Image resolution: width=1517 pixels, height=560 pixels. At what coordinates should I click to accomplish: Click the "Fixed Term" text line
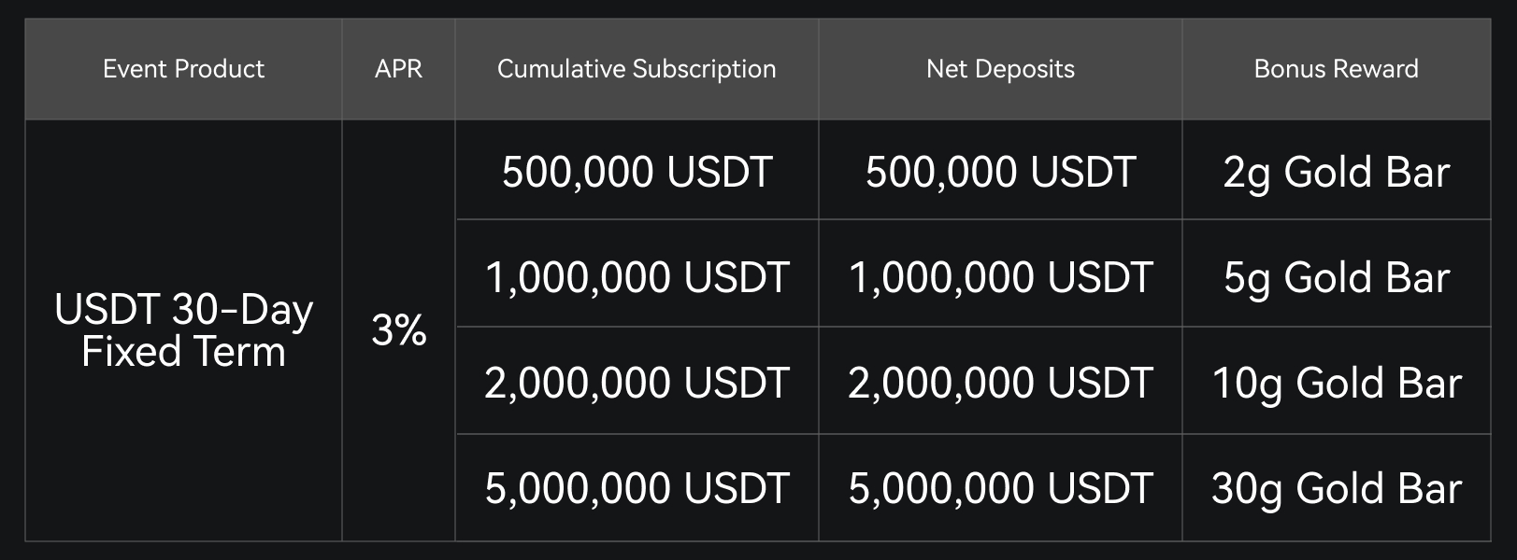point(183,353)
